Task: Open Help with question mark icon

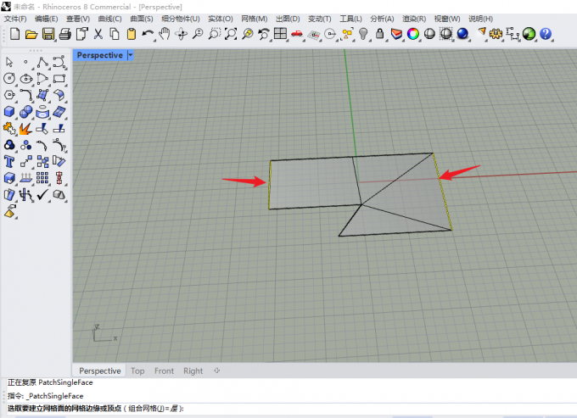Action: point(546,34)
